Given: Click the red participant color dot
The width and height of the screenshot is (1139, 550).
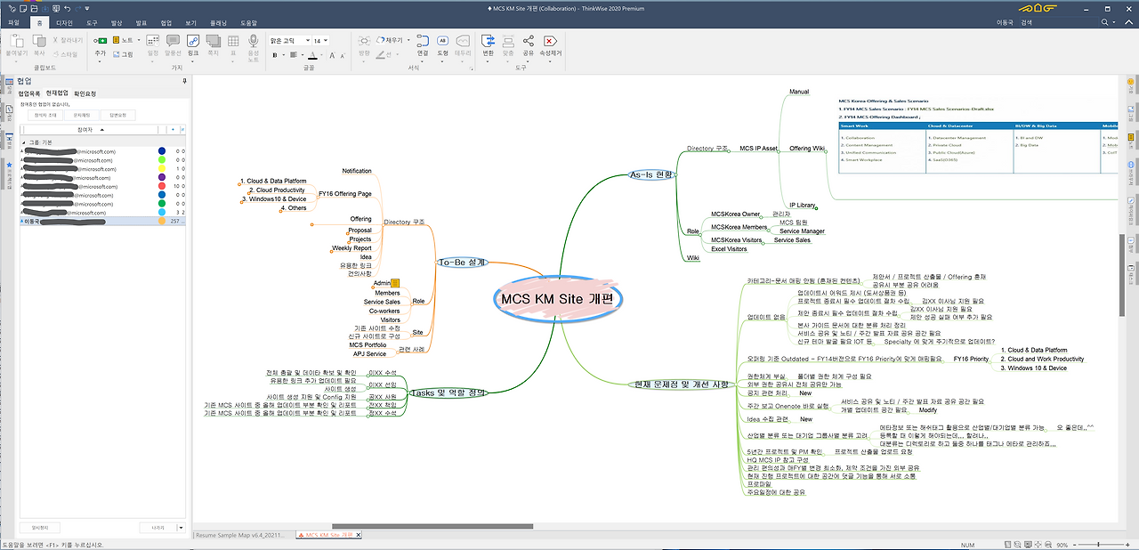Looking at the screenshot, I should 162,187.
